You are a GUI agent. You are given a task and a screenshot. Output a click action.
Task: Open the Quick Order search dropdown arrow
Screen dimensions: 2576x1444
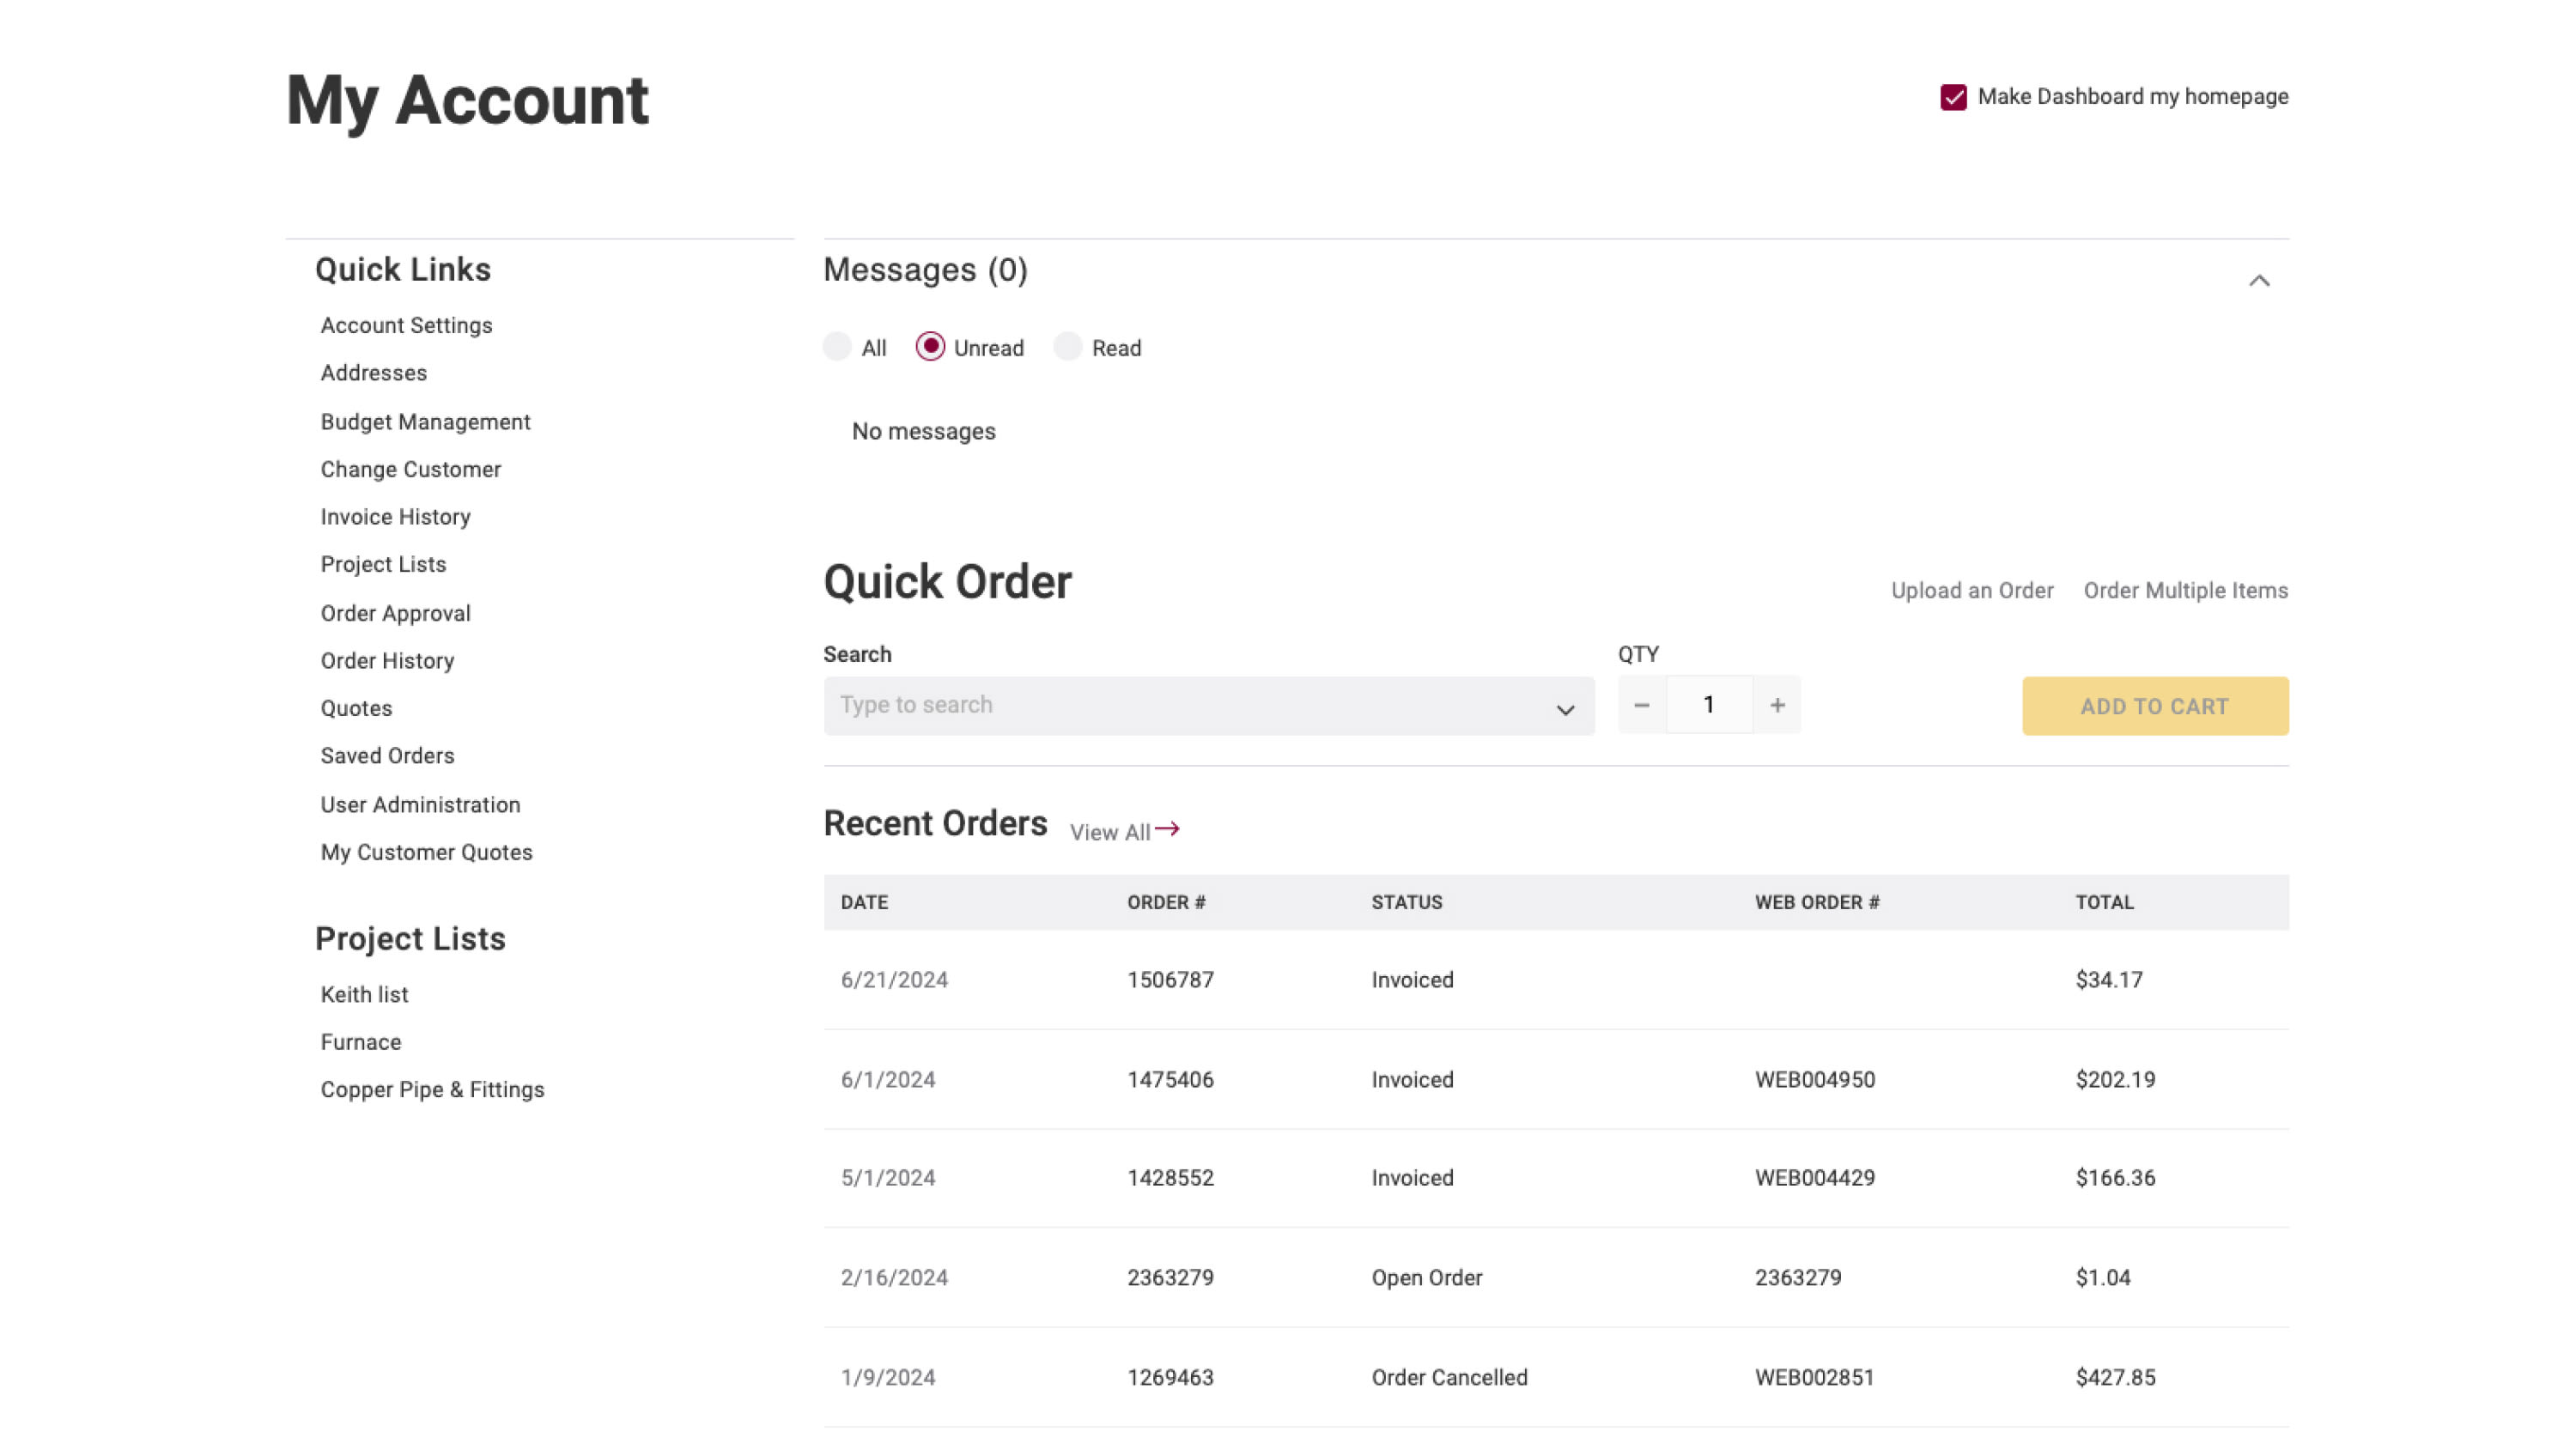click(1564, 709)
